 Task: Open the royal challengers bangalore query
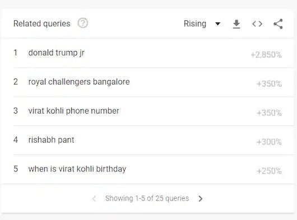tap(79, 82)
